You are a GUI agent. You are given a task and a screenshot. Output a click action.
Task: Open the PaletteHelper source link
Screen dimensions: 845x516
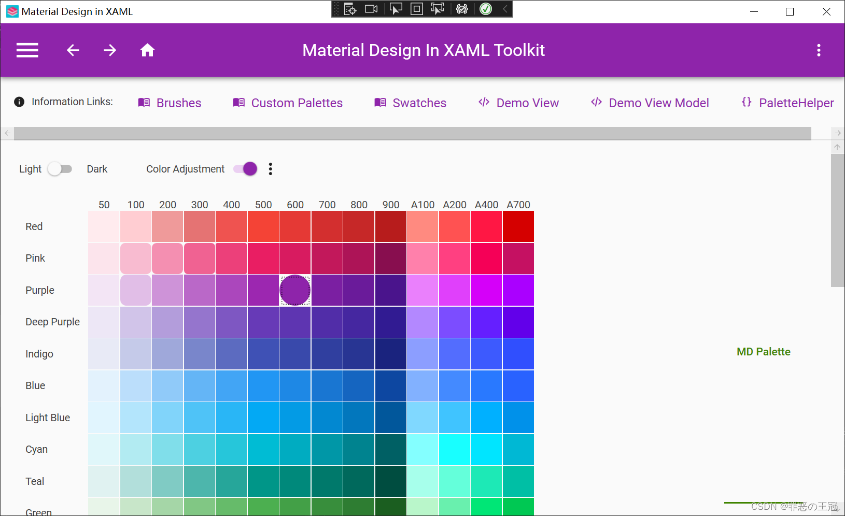point(787,103)
